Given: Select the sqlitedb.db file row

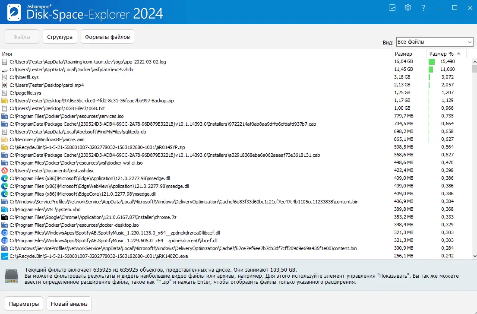Looking at the screenshot, I should tap(236, 132).
